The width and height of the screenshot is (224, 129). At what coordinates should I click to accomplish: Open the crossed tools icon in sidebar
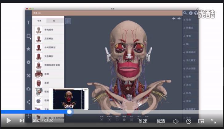pyautogui.click(x=28, y=75)
